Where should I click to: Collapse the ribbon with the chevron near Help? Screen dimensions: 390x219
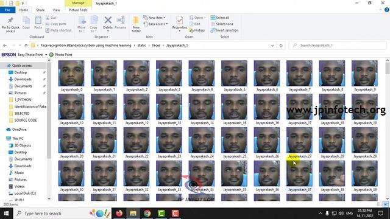click(380, 10)
